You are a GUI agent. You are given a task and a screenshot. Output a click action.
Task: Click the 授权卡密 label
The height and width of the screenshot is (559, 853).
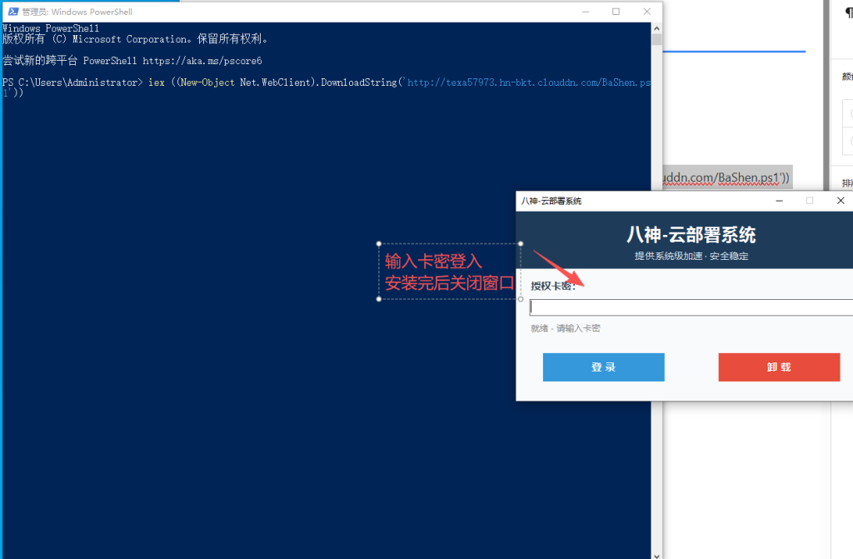553,286
